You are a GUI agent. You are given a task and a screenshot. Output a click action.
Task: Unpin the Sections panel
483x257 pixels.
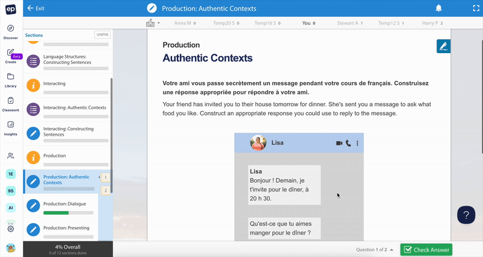point(102,35)
